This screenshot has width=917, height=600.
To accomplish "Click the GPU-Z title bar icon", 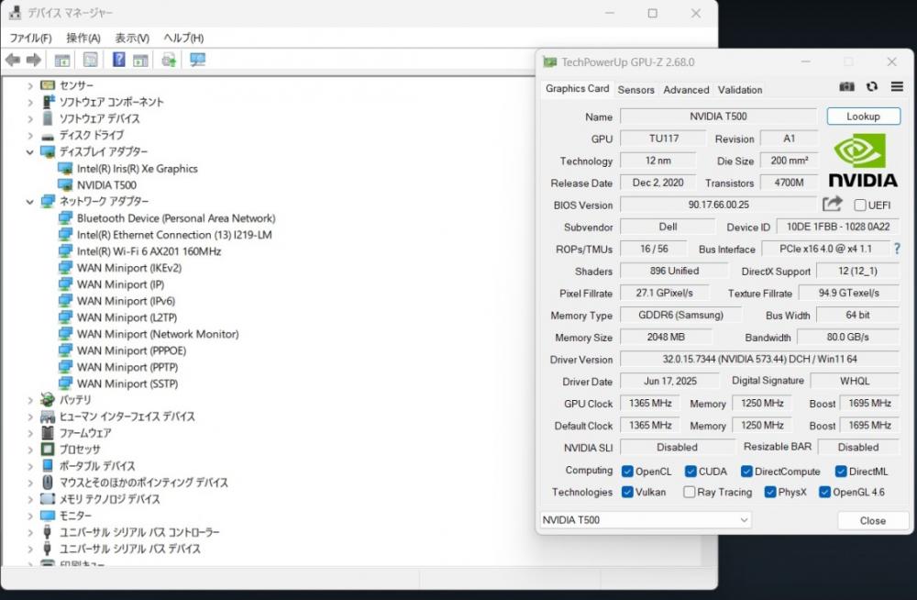I will point(549,62).
